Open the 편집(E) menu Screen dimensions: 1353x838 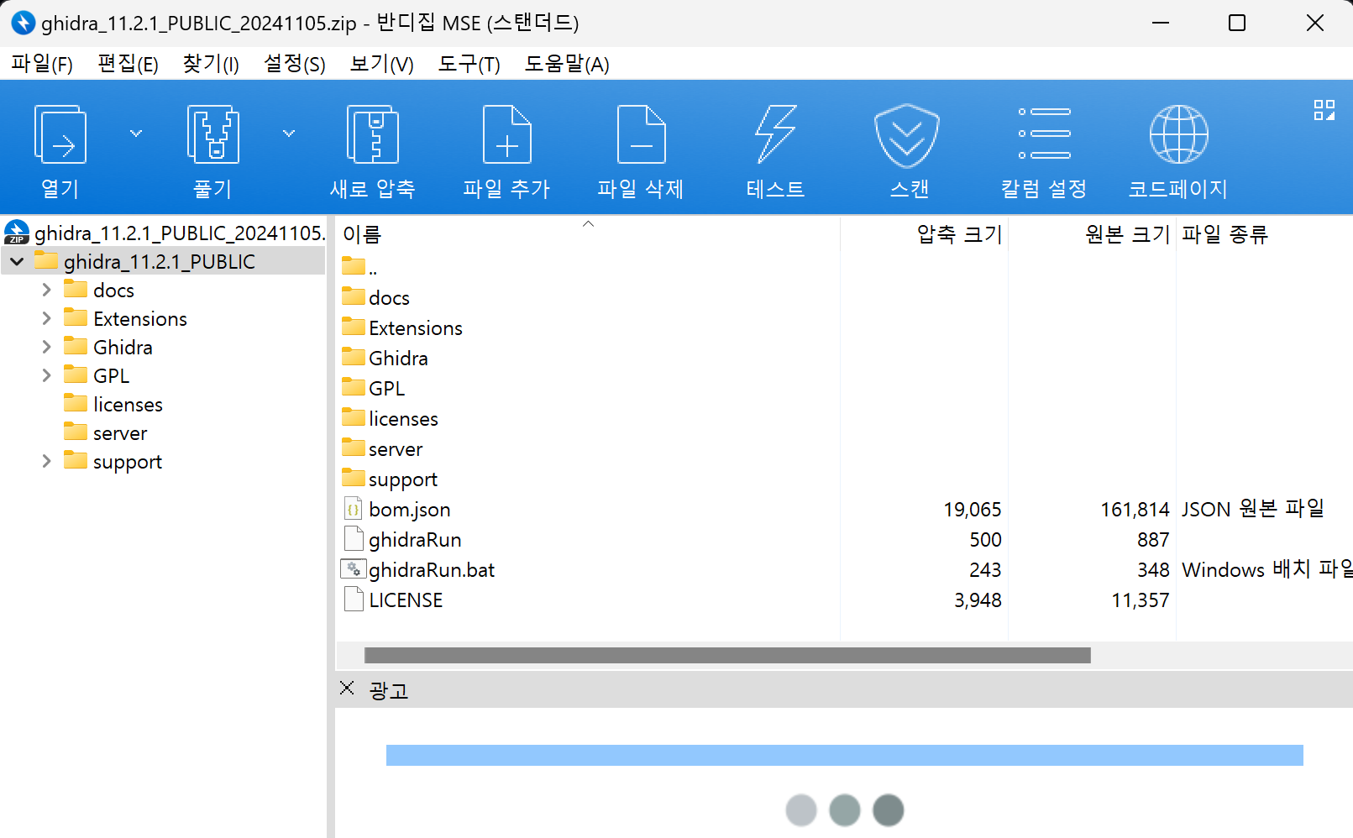128,65
